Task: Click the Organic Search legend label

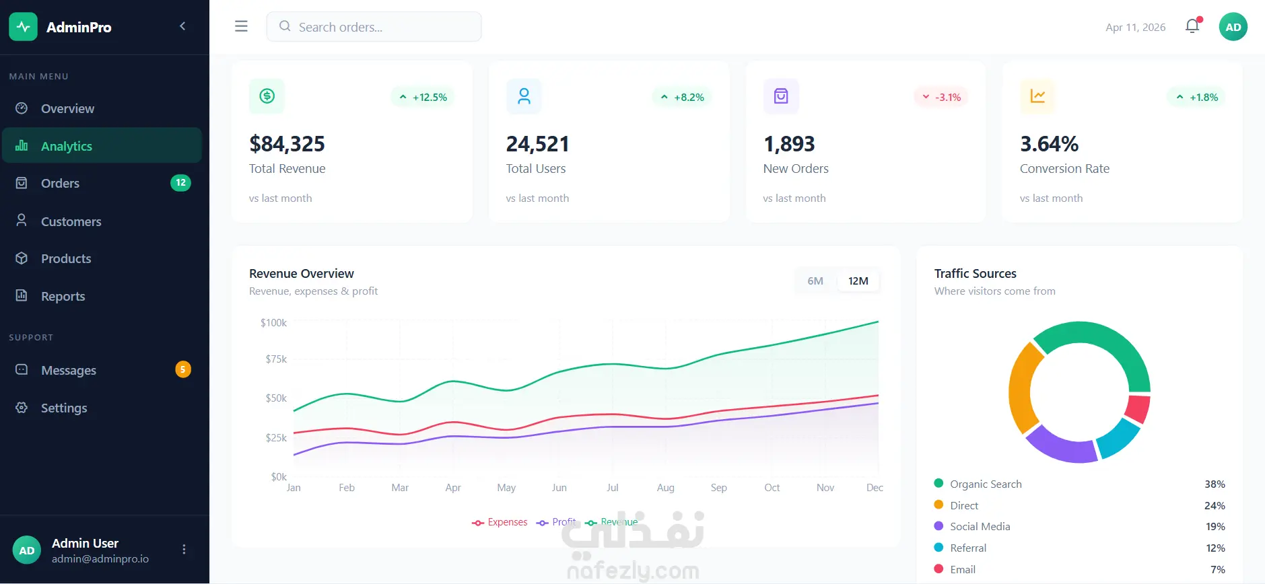Action: 986,484
